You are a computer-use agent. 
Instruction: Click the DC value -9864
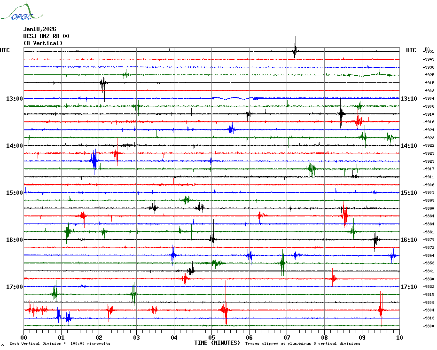tap(429, 255)
